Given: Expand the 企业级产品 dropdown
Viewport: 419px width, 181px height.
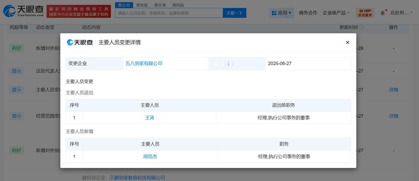Looking at the screenshot, I should point(336,13).
